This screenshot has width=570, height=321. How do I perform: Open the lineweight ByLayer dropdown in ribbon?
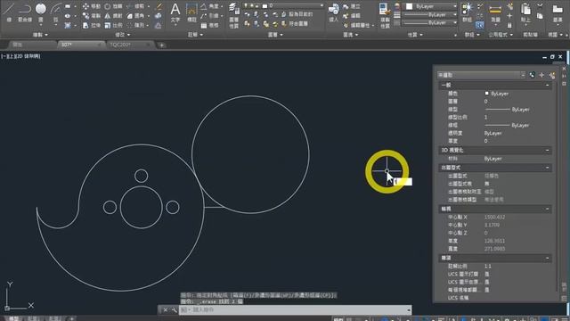[431, 14]
